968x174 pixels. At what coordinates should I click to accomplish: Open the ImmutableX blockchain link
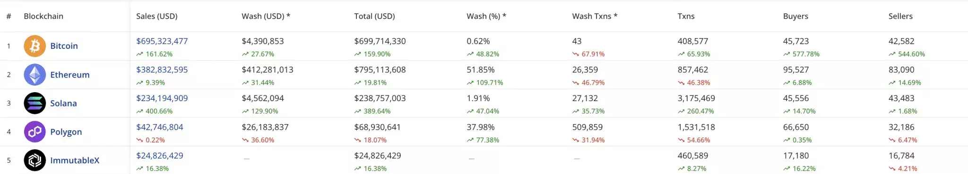(75, 160)
